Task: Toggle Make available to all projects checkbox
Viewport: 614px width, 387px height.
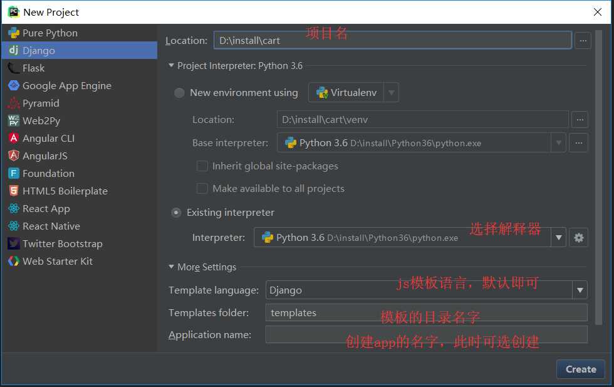Action: pyautogui.click(x=202, y=189)
